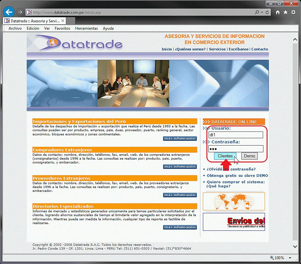Open Obtenga gratis su clave DEMO link
The height and width of the screenshot is (264, 301).
click(x=237, y=176)
